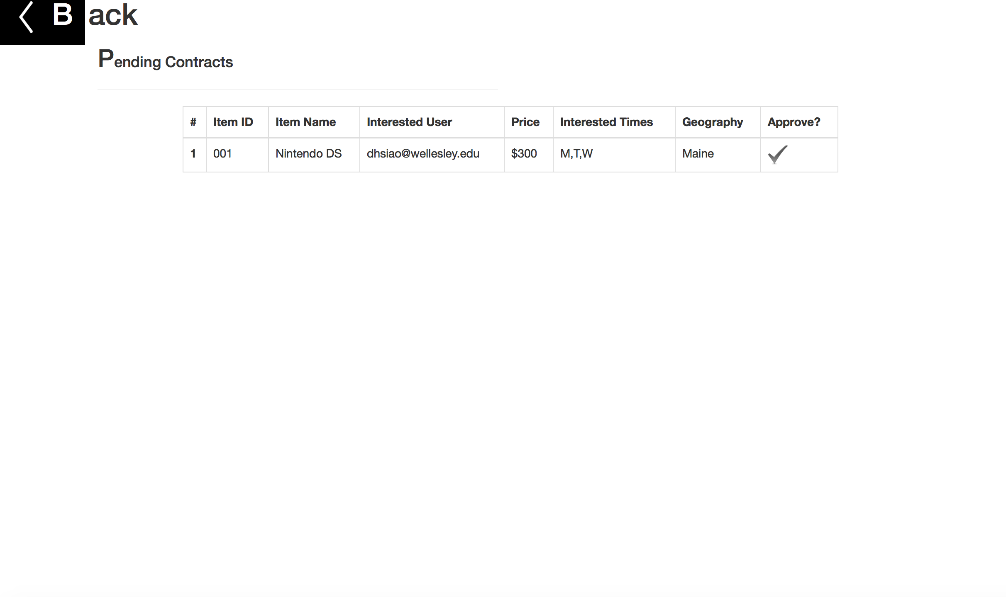1006x597 pixels.
Task: Click the Nintendo DS item name
Action: [308, 154]
